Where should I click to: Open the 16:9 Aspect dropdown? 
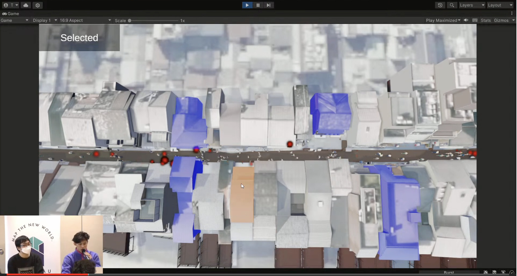85,20
